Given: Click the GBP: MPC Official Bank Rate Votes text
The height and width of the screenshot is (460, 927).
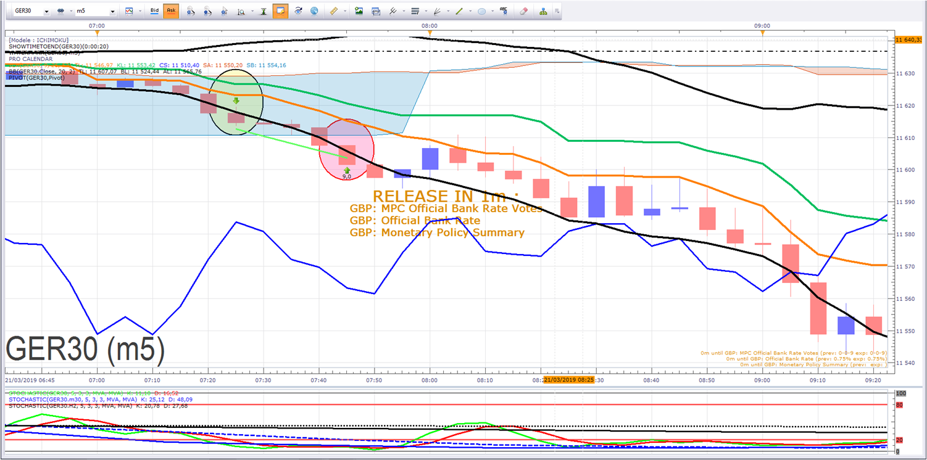Looking at the screenshot, I should tap(446, 208).
